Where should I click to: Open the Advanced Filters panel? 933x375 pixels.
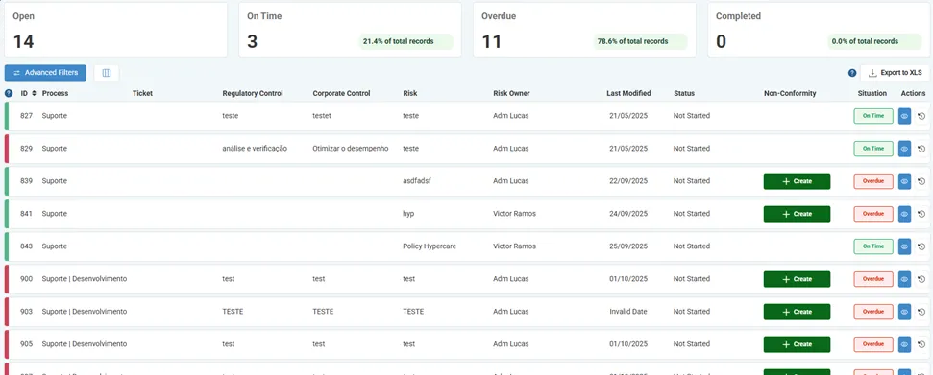point(45,73)
